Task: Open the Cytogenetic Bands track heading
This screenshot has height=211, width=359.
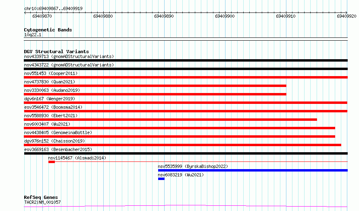Action: (48, 30)
